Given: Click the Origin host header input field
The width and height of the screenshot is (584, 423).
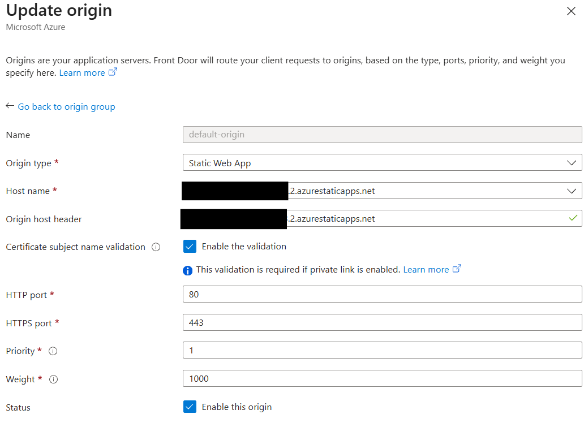Looking at the screenshot, I should tap(382, 219).
